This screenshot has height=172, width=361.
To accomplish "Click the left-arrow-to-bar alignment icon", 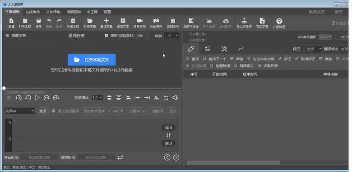I will click(x=138, y=98).
